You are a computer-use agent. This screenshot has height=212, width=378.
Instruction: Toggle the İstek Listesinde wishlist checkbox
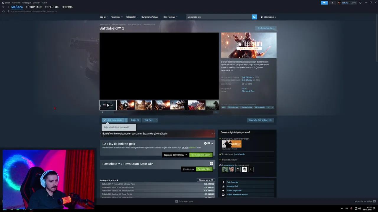pyautogui.click(x=105, y=120)
